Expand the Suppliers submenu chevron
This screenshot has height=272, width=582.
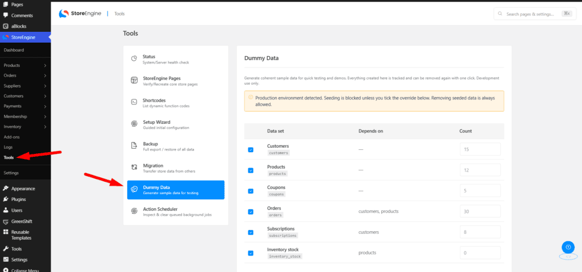click(x=45, y=86)
